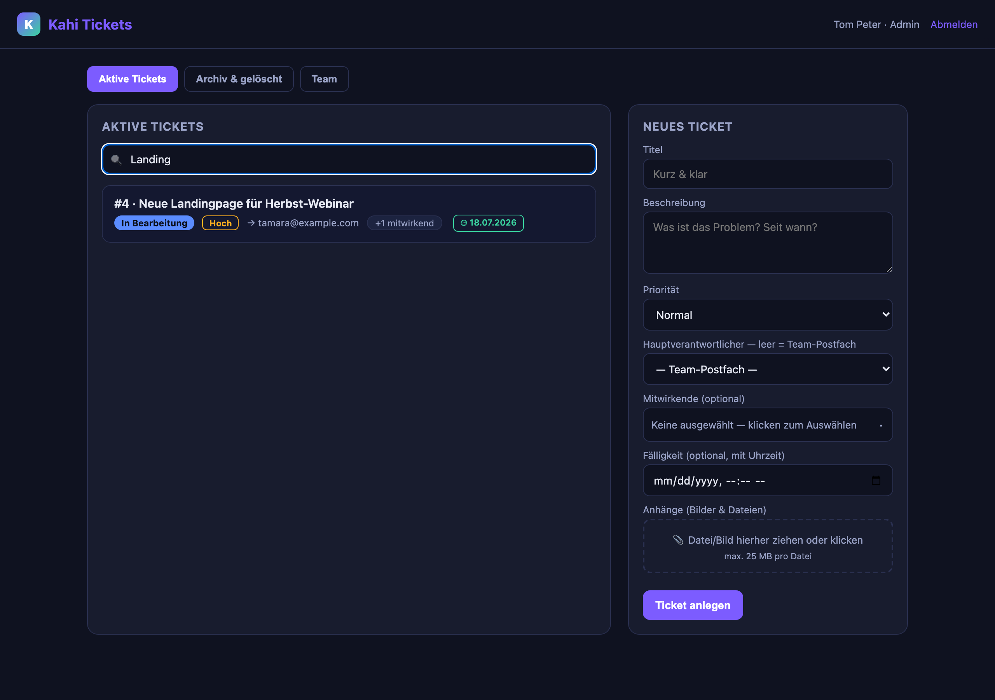Image resolution: width=995 pixels, height=700 pixels.
Task: Switch to Archiv & gelöscht tab
Action: (239, 79)
